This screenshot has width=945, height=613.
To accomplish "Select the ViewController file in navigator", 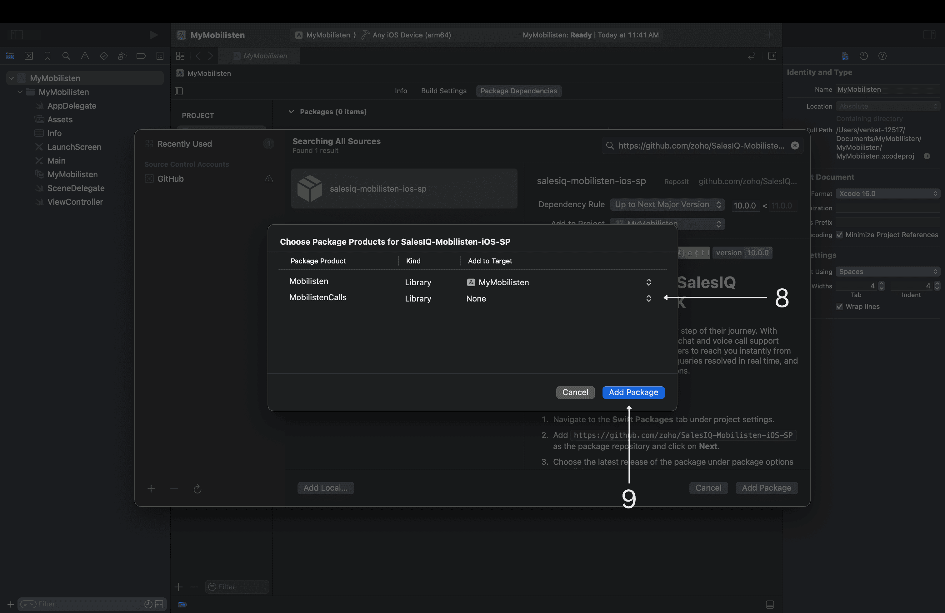I will pyautogui.click(x=75, y=202).
